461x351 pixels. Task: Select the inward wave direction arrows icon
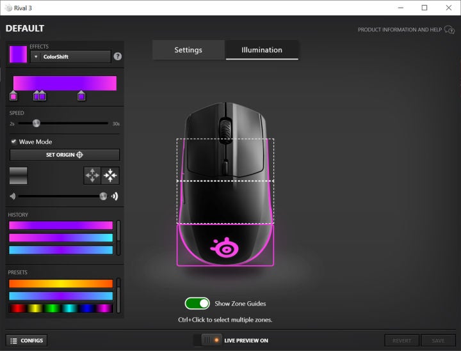coord(111,175)
